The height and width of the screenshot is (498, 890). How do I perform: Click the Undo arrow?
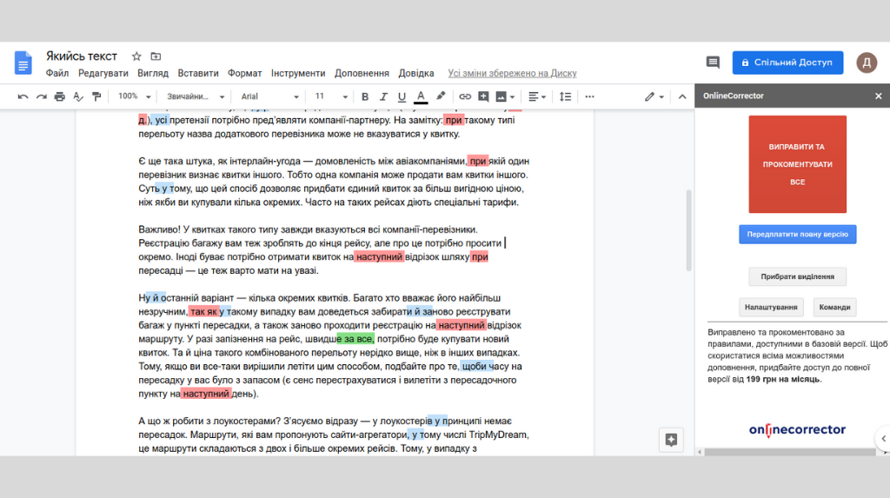[23, 96]
